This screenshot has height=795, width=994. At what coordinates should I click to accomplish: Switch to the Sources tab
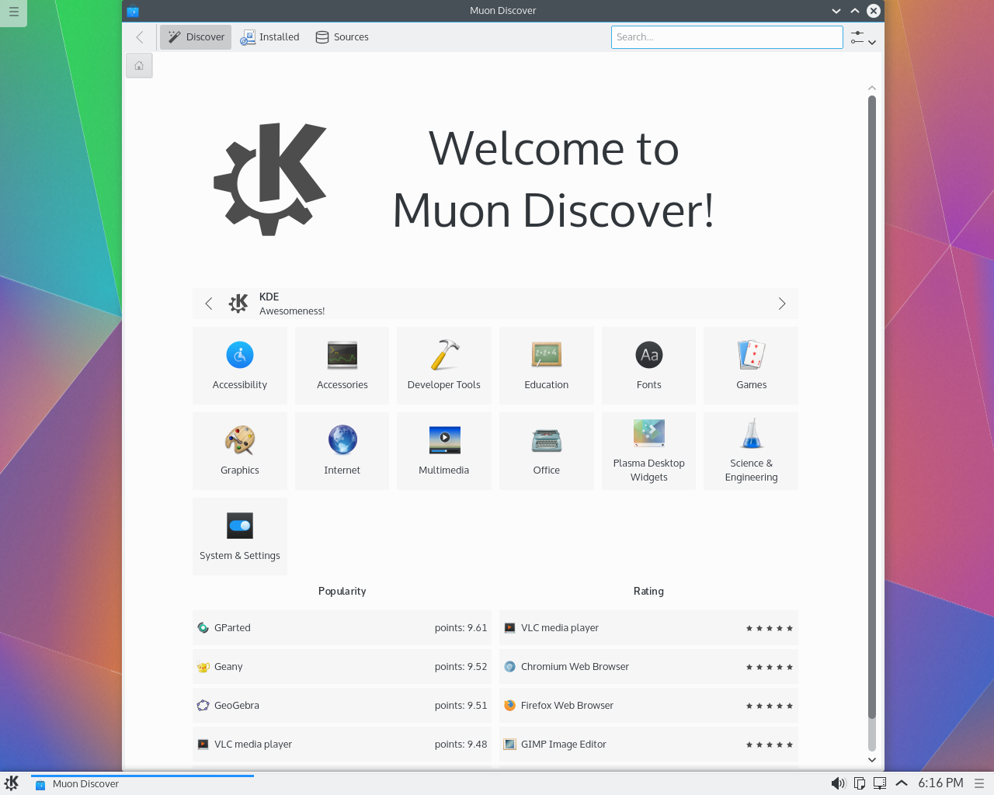pyautogui.click(x=342, y=37)
